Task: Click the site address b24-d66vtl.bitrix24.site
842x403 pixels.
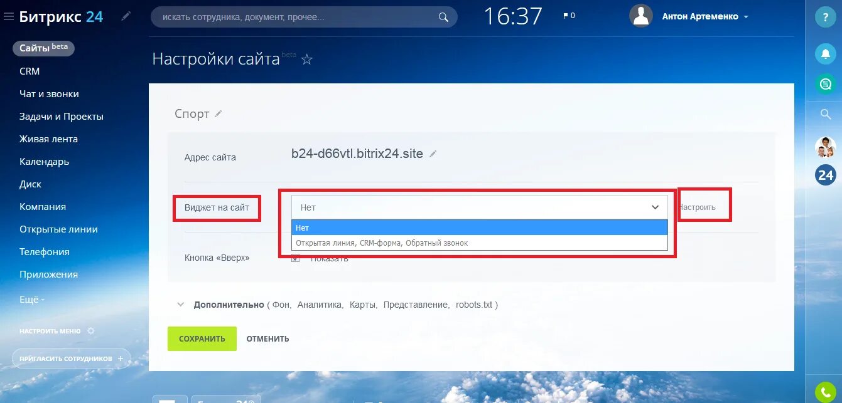Action: coord(357,154)
